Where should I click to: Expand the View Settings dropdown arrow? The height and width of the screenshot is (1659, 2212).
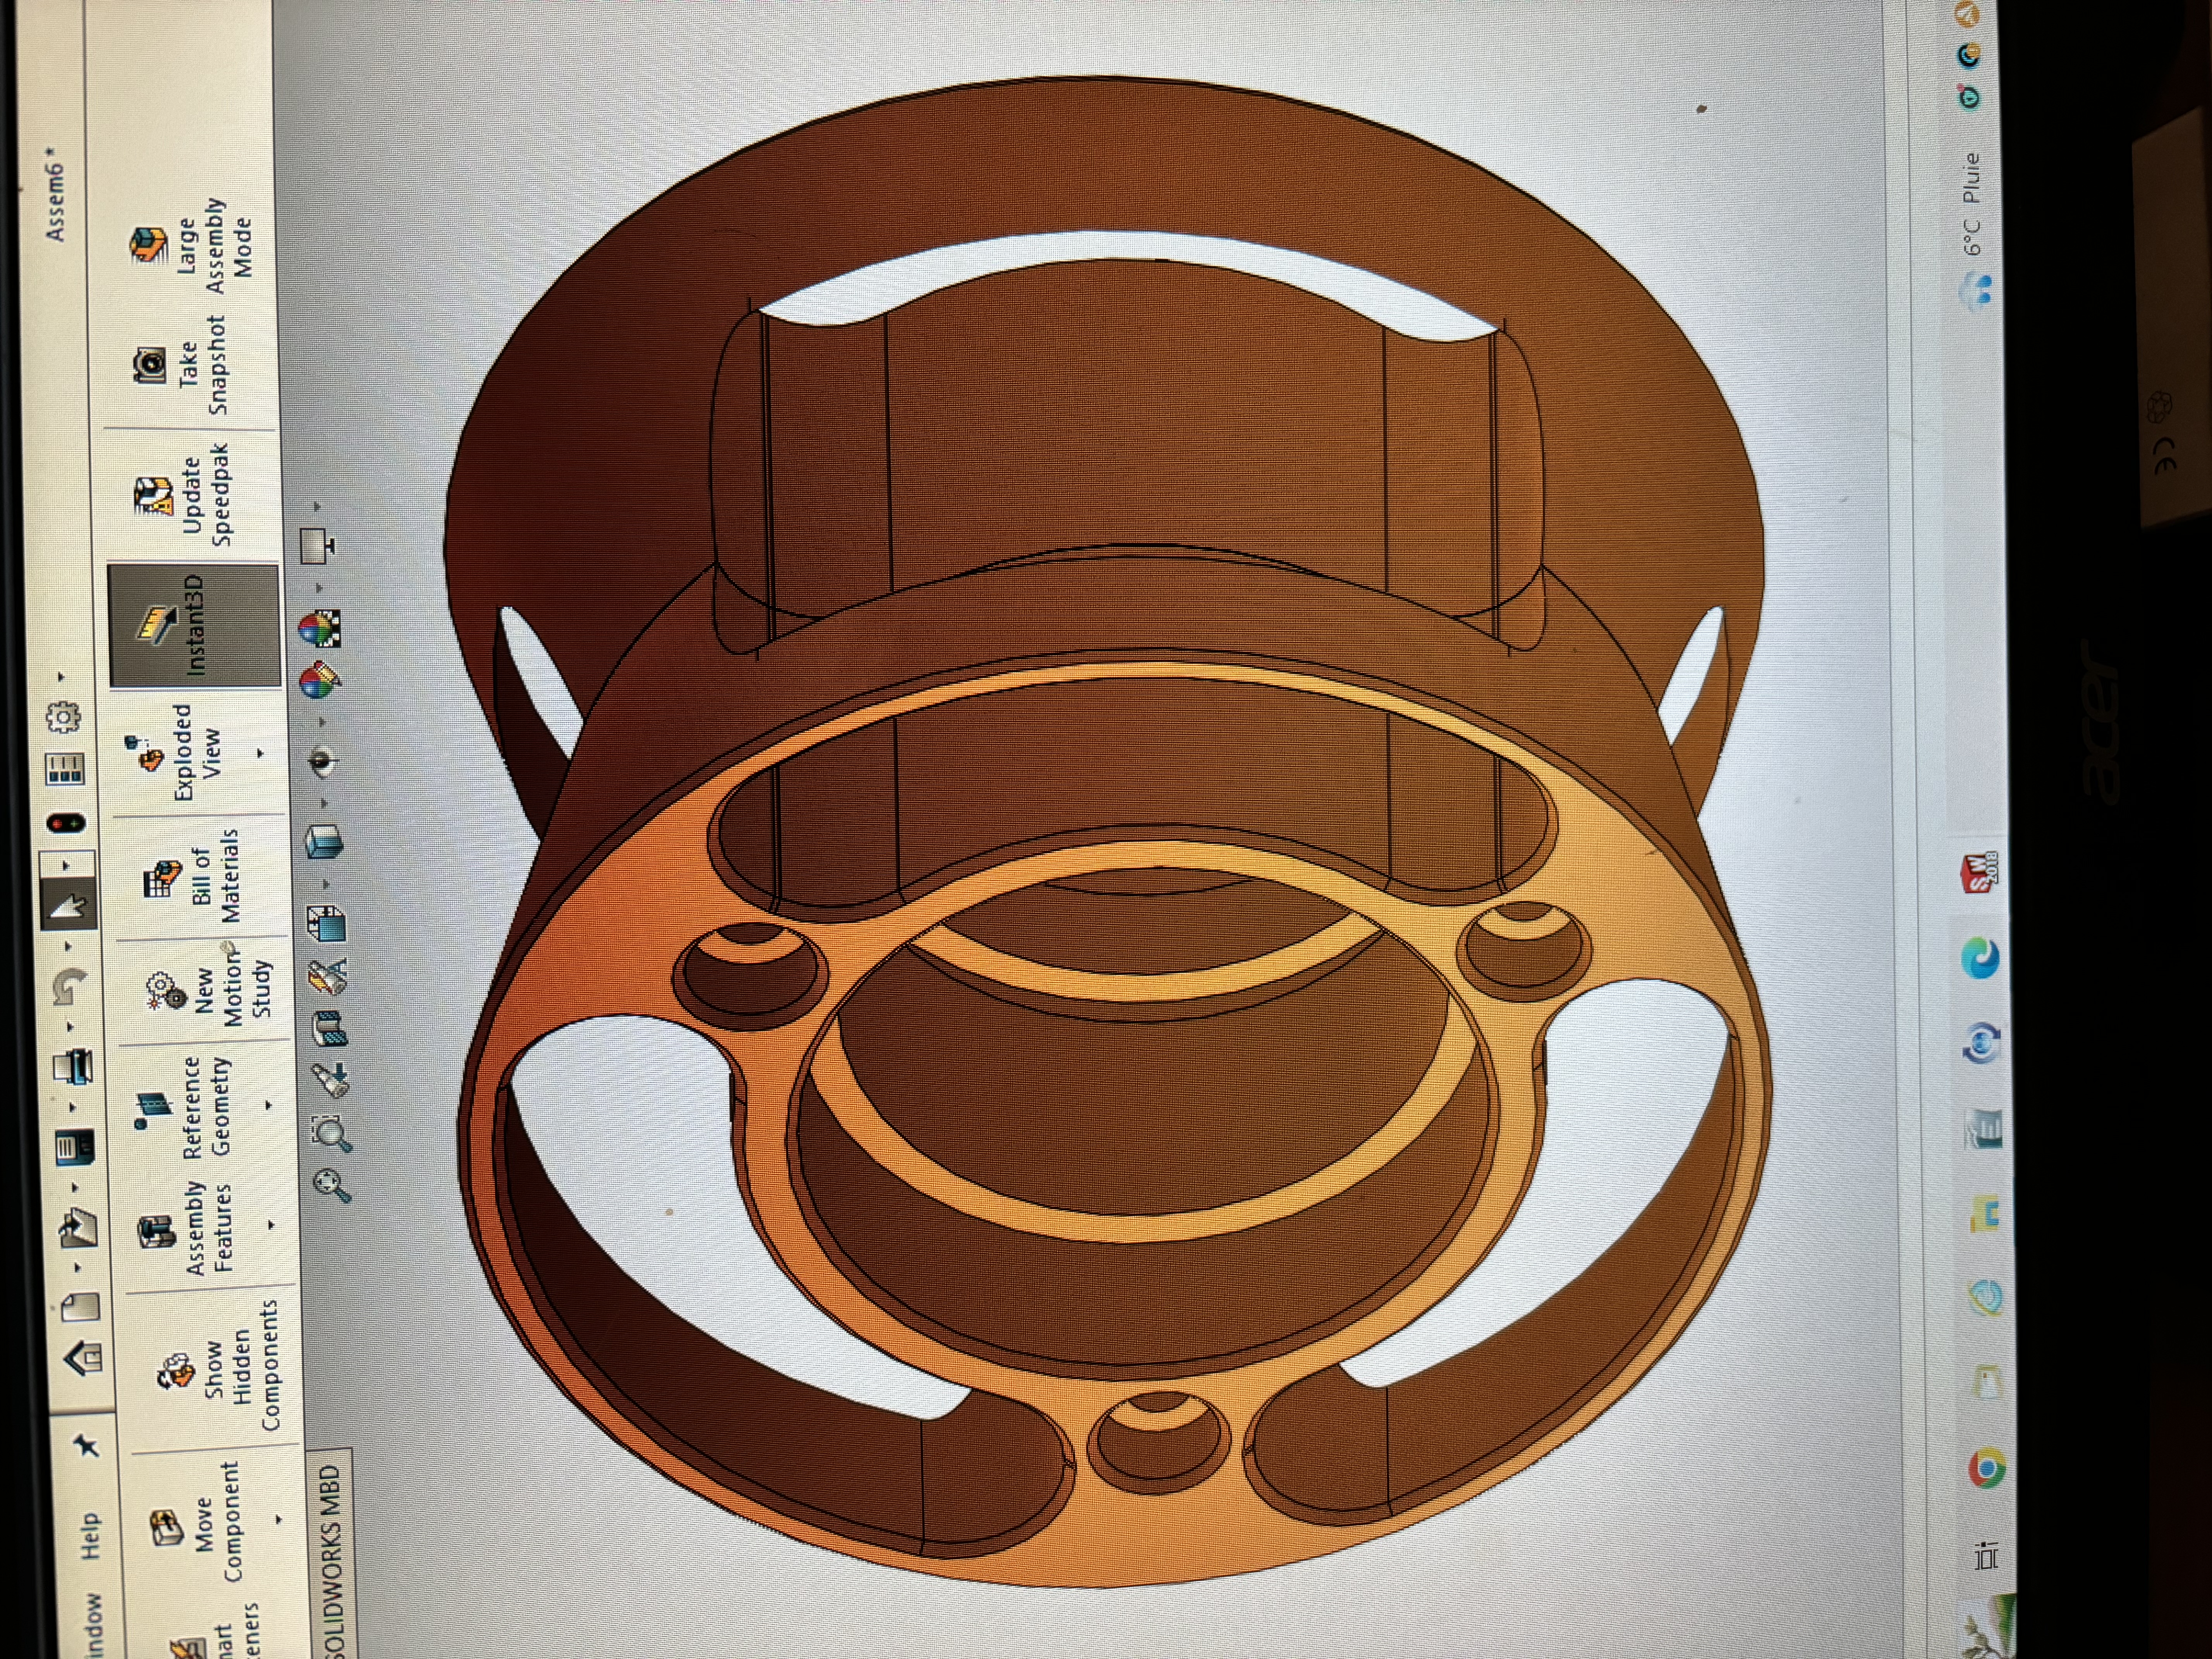click(317, 507)
